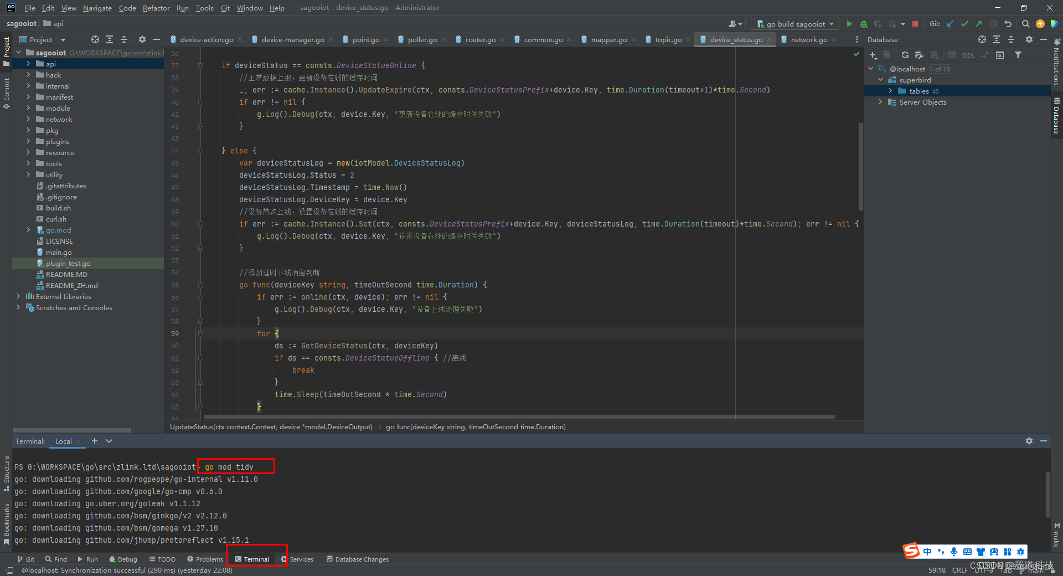
Task: Open the TODO tool window
Action: point(162,559)
